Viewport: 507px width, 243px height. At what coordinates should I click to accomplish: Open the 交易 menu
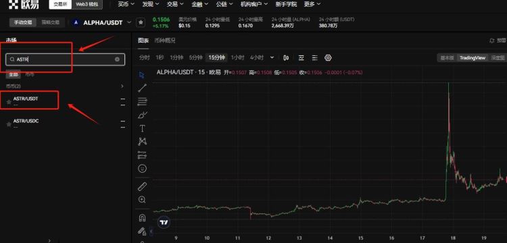coord(175,4)
